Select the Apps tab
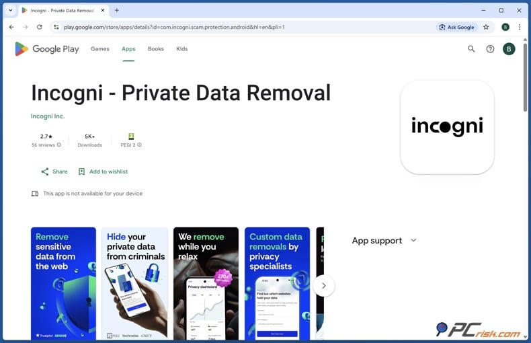The image size is (531, 343). [x=128, y=49]
